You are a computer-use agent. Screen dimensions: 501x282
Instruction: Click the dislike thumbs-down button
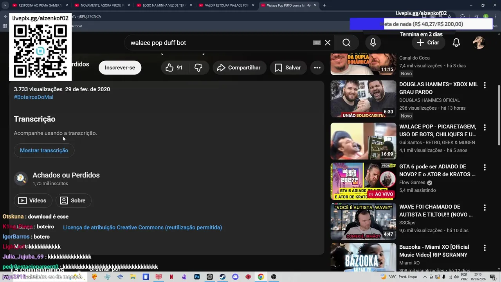pos(198,68)
